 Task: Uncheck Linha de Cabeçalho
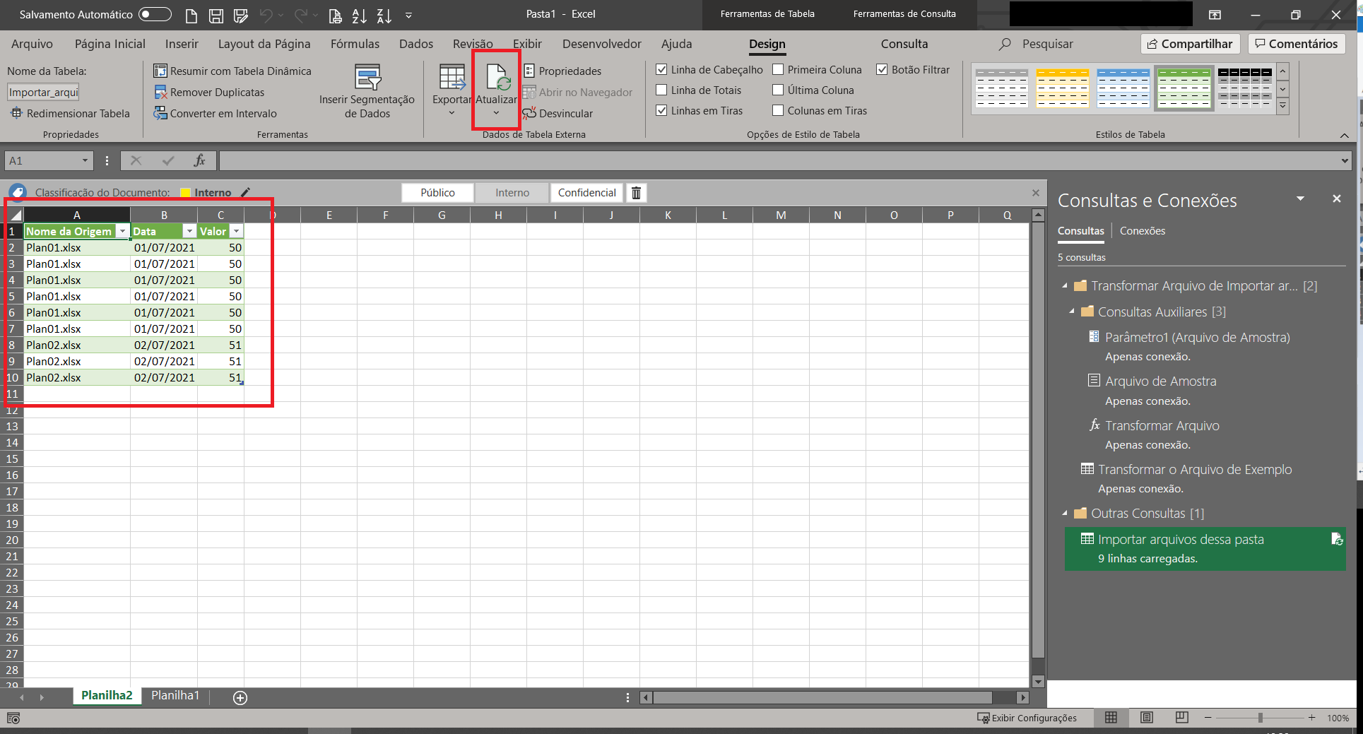point(661,69)
